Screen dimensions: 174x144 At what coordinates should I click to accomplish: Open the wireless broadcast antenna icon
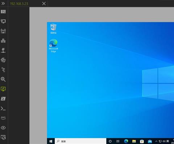3,31
